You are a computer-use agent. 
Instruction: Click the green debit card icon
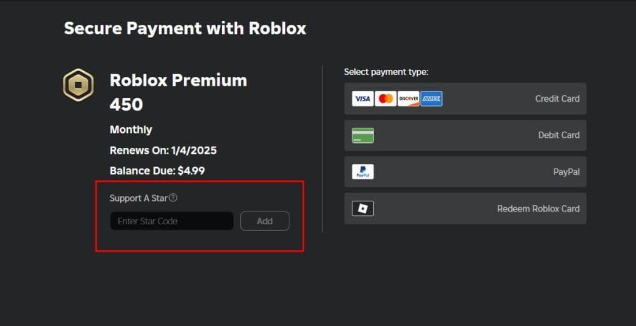pyautogui.click(x=363, y=135)
